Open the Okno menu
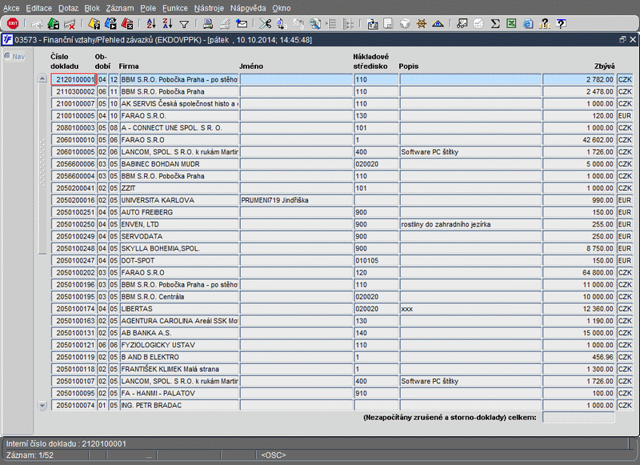The image size is (640, 465). [x=282, y=8]
